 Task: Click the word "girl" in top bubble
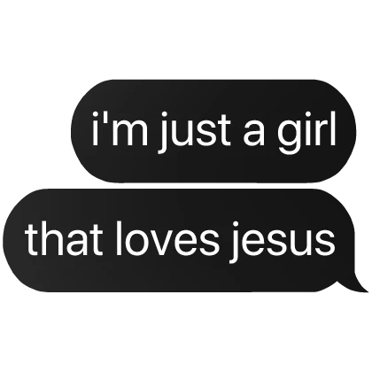pos(306,132)
